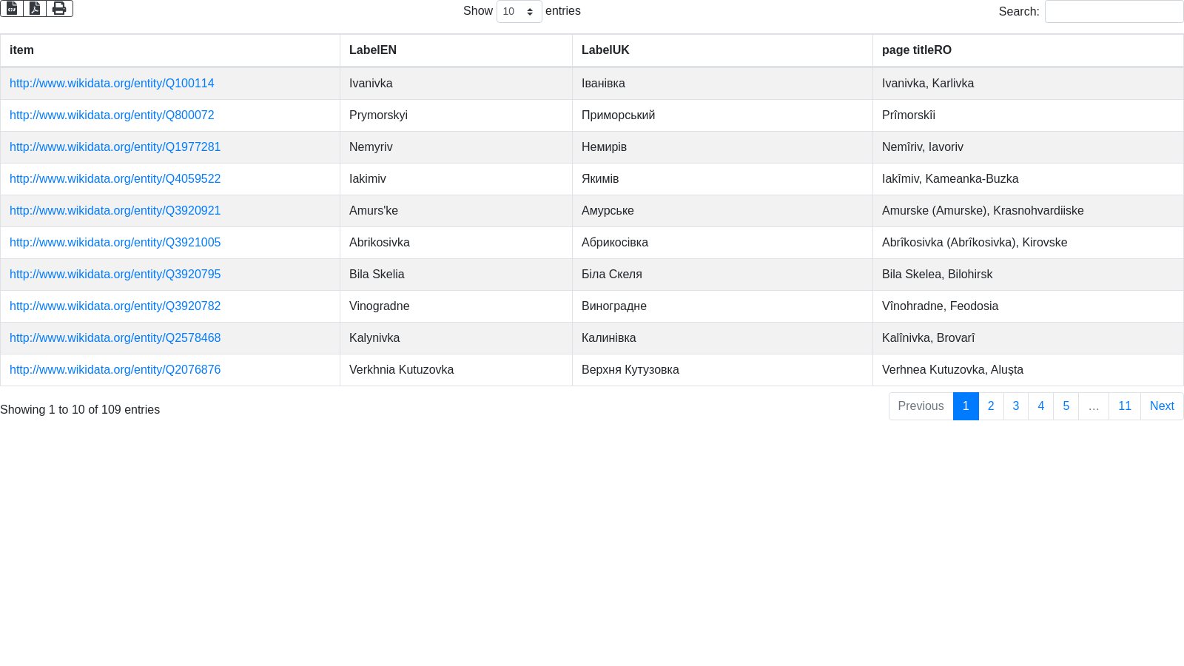
Task: Click the print table icon
Action: [59, 8]
